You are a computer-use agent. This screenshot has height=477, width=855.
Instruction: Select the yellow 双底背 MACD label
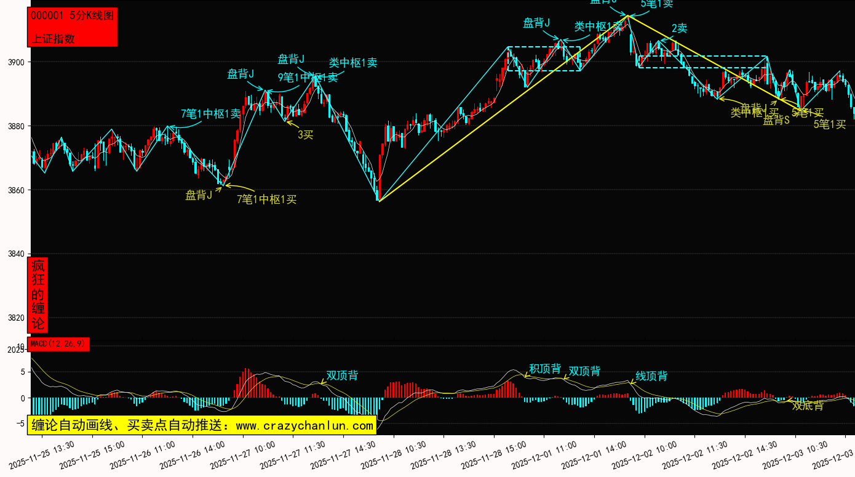click(x=808, y=406)
